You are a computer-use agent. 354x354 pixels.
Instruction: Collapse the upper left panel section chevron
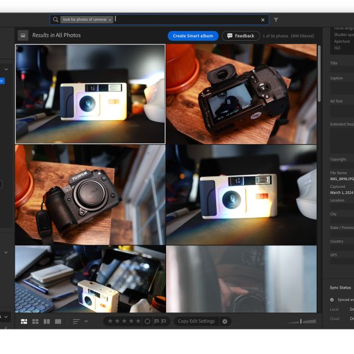click(6, 70)
